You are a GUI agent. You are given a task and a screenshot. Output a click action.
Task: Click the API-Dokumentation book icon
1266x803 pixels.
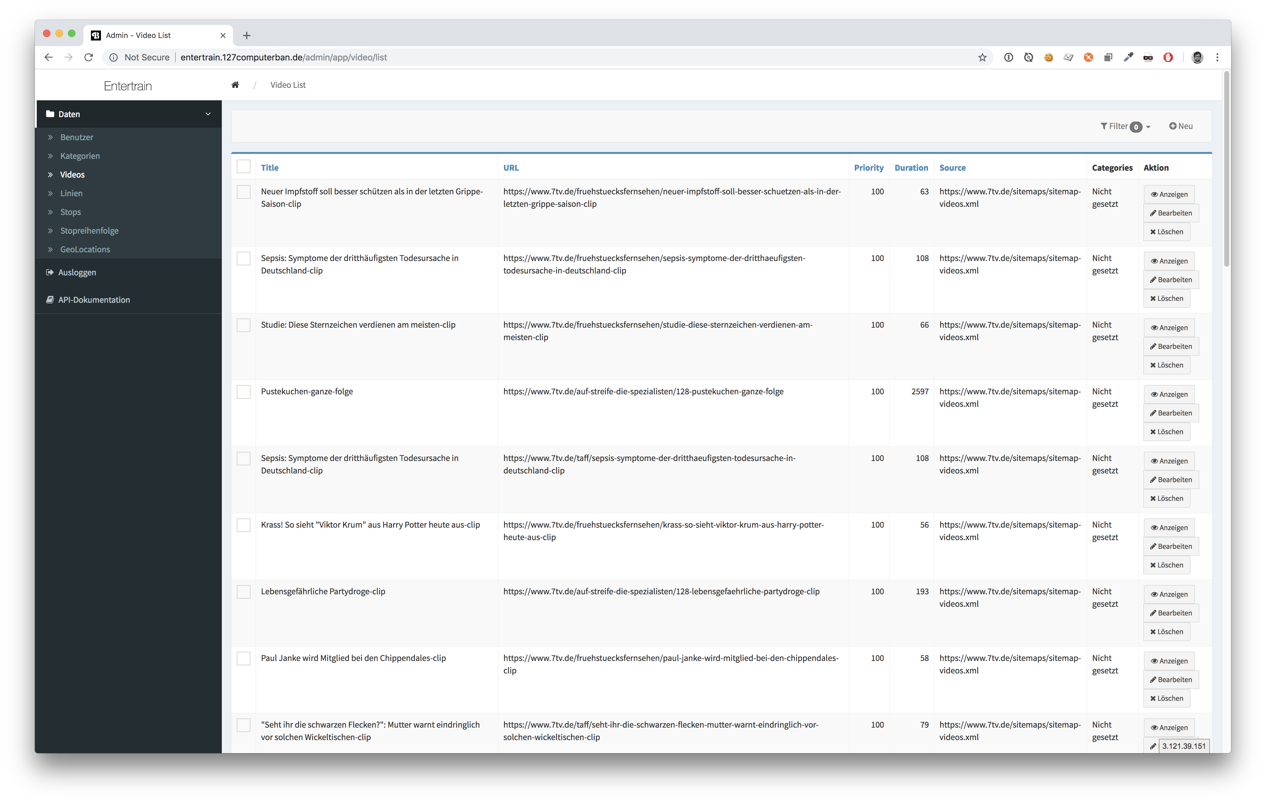coord(50,300)
